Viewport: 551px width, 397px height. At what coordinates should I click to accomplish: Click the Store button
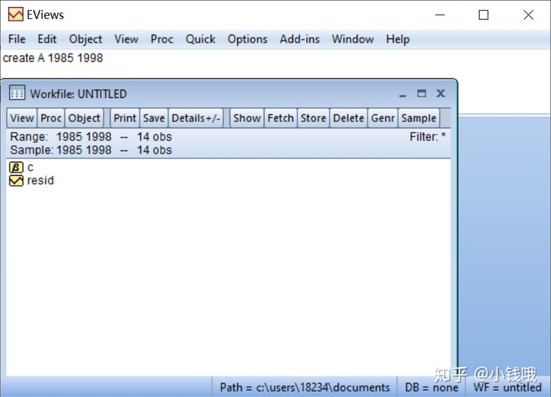(x=313, y=118)
